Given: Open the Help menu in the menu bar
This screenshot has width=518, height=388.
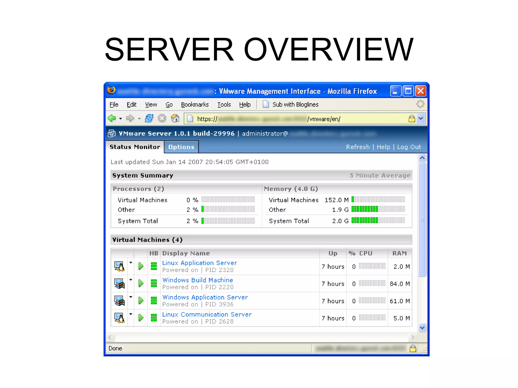Looking at the screenshot, I should tap(245, 105).
